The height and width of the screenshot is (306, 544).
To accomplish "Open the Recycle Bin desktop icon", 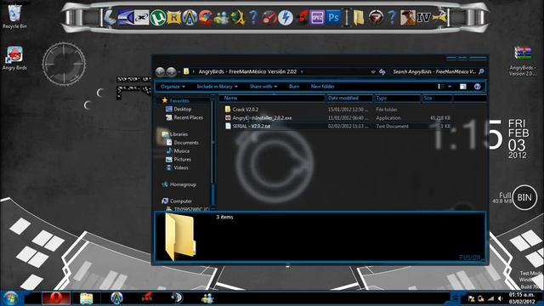I will coord(14,16).
